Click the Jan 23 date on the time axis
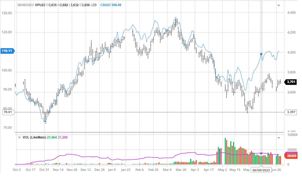Viewport: 302px width, 177px height. [126, 170]
